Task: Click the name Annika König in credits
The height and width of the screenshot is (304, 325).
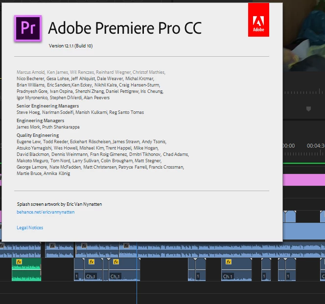Action: pos(57,174)
